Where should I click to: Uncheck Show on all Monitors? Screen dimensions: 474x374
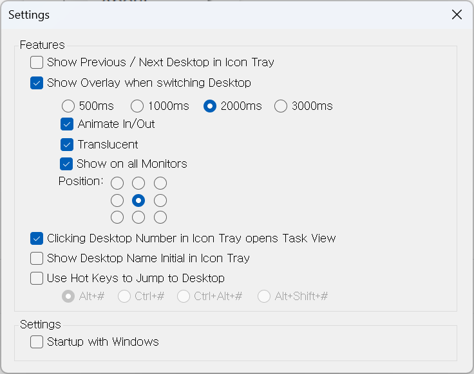click(x=67, y=164)
